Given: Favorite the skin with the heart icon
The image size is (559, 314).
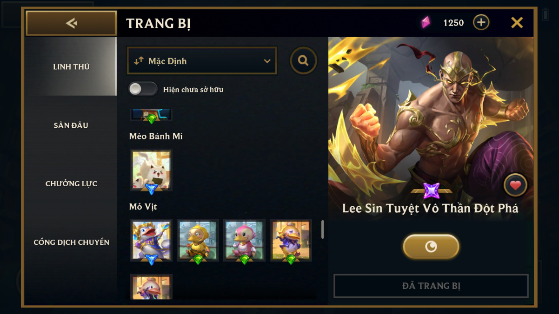Looking at the screenshot, I should click(x=515, y=185).
